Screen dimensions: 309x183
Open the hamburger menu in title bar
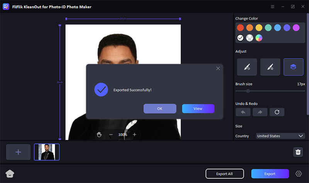click(x=273, y=7)
